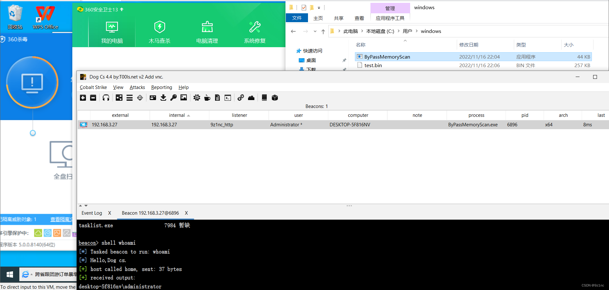Viewport: 609px width, 290px height.
Task: Click the 360 update arrow beside title
Action: point(122,9)
